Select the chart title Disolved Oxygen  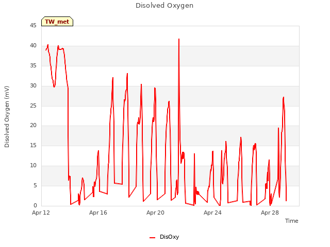click(164, 6)
